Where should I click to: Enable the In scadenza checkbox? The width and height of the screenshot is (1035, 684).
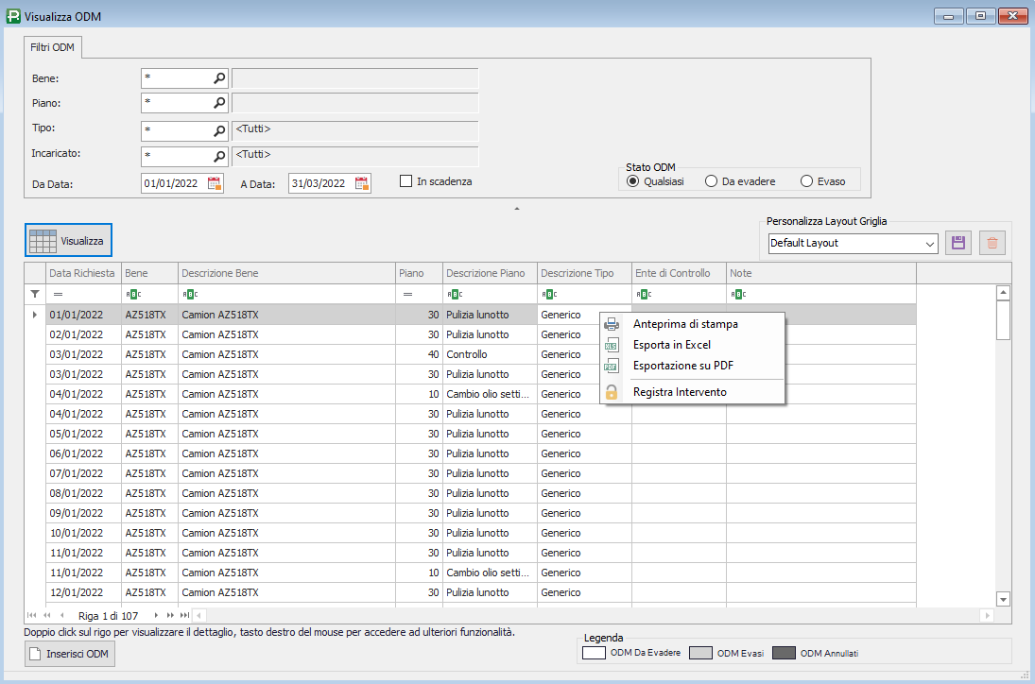coord(405,181)
